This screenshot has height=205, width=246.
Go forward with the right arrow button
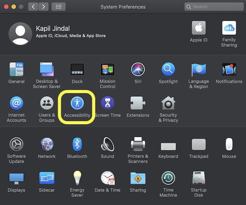[x=43, y=7]
